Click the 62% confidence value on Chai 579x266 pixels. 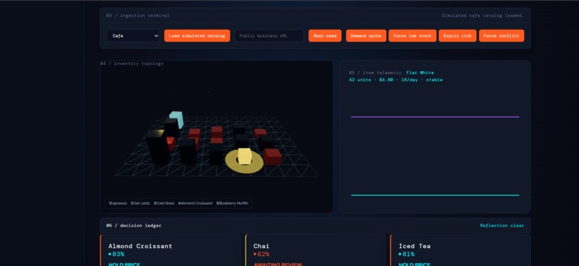pos(263,254)
